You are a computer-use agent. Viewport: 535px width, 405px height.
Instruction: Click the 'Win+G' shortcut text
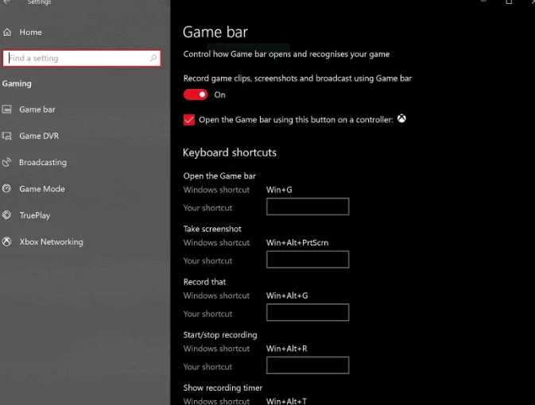pyautogui.click(x=279, y=190)
